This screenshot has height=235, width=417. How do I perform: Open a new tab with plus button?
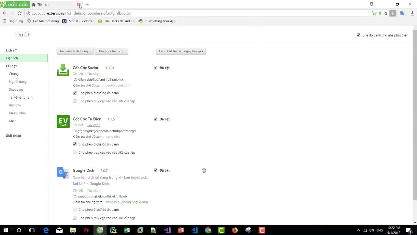tap(87, 5)
